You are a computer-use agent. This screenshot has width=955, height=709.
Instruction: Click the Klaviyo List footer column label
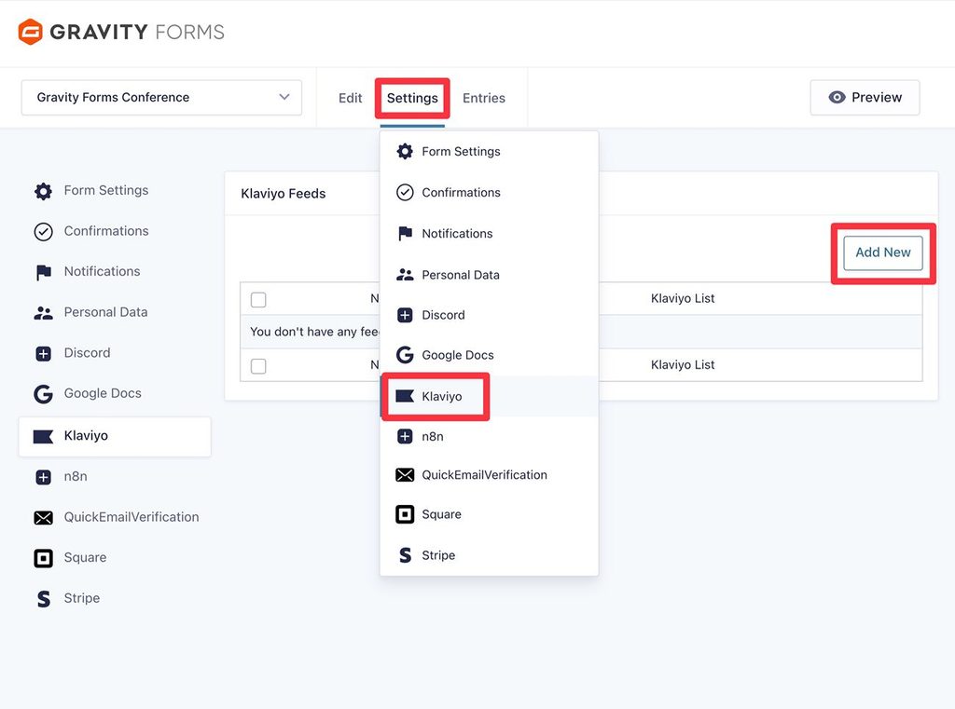click(682, 365)
